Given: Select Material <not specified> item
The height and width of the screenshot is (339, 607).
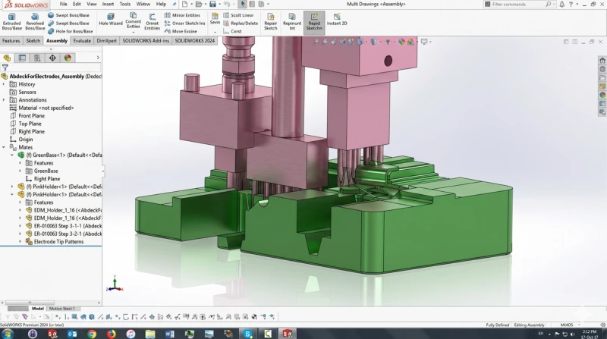Looking at the screenshot, I should pos(46,108).
